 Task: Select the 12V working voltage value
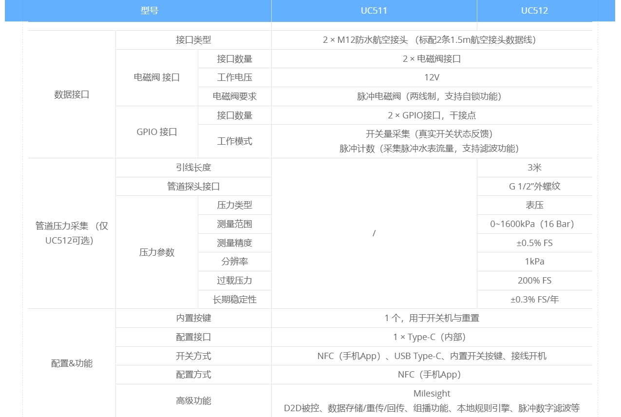[x=432, y=77]
